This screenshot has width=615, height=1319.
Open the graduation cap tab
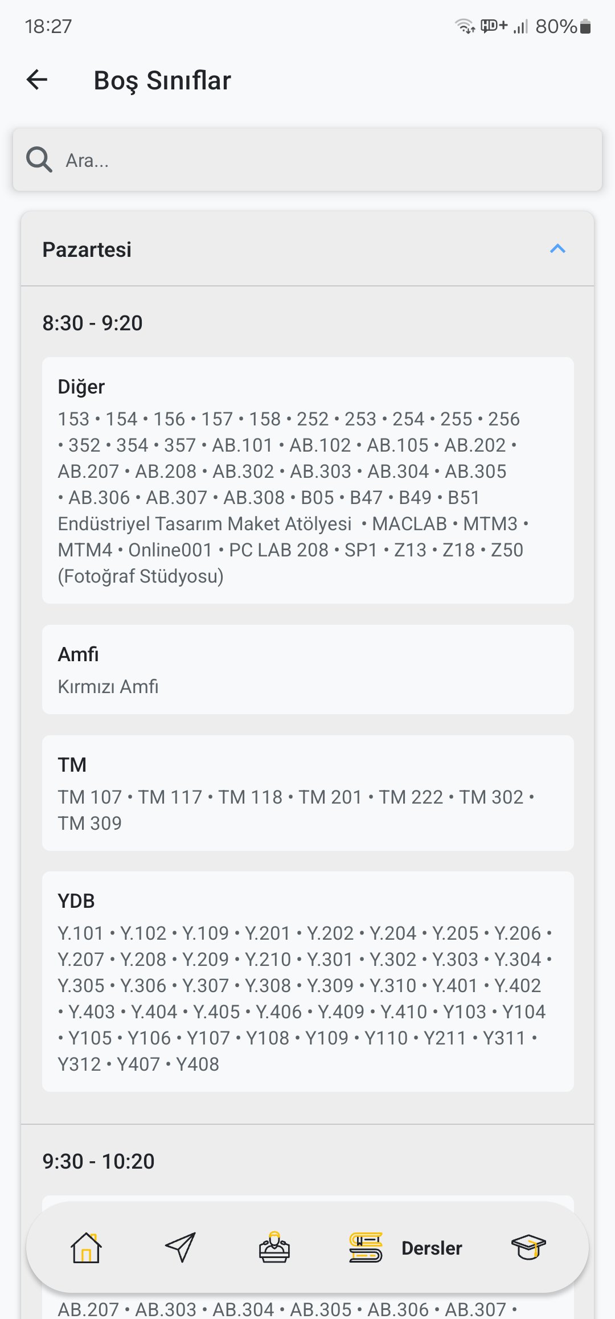click(x=528, y=1247)
